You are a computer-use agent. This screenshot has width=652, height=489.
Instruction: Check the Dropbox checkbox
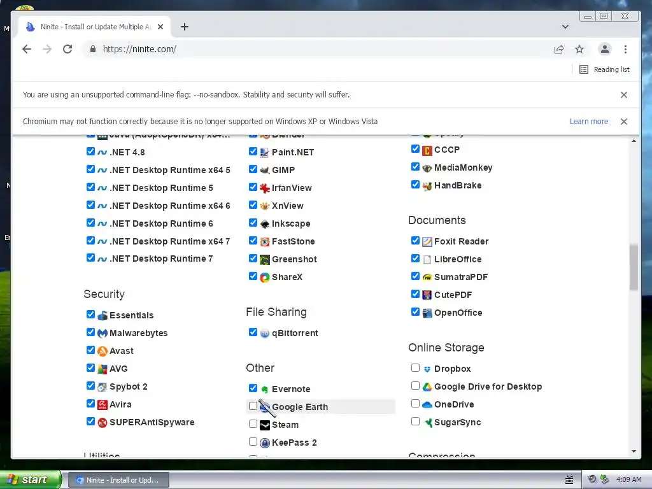415,367
